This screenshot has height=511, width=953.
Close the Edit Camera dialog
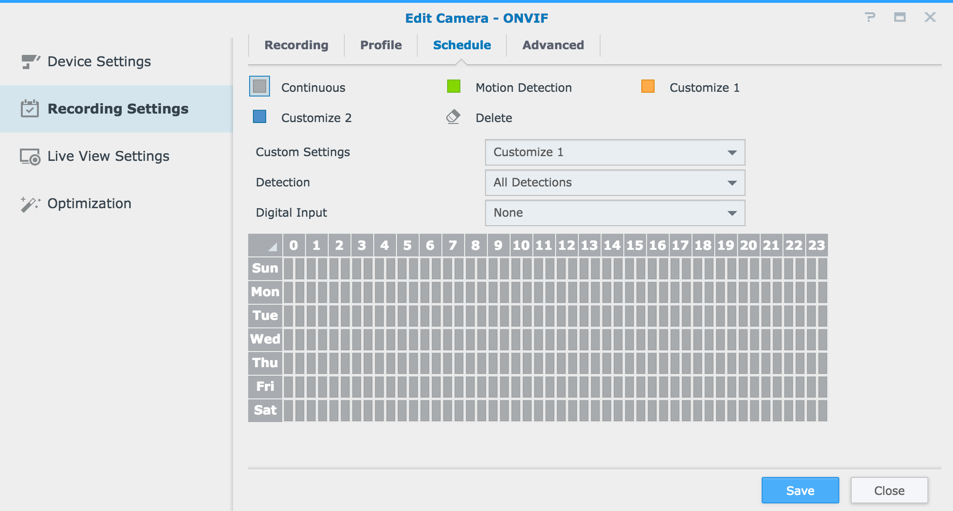pyautogui.click(x=889, y=490)
